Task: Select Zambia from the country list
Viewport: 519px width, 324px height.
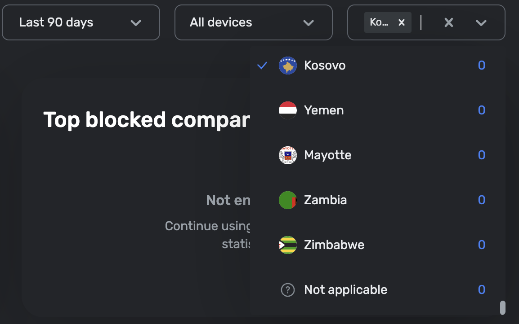Action: (325, 200)
